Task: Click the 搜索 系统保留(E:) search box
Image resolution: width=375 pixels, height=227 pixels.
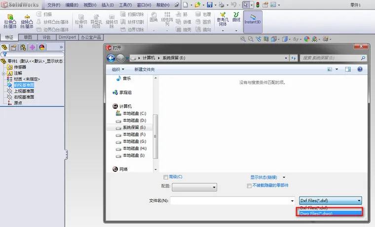Action: click(x=333, y=58)
